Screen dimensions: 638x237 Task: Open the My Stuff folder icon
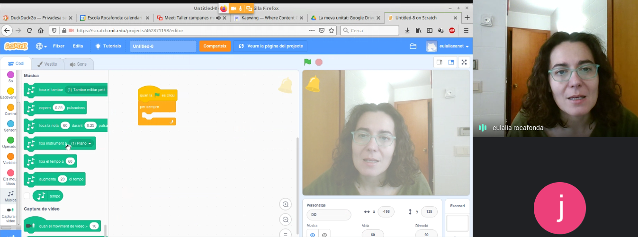coord(413,46)
